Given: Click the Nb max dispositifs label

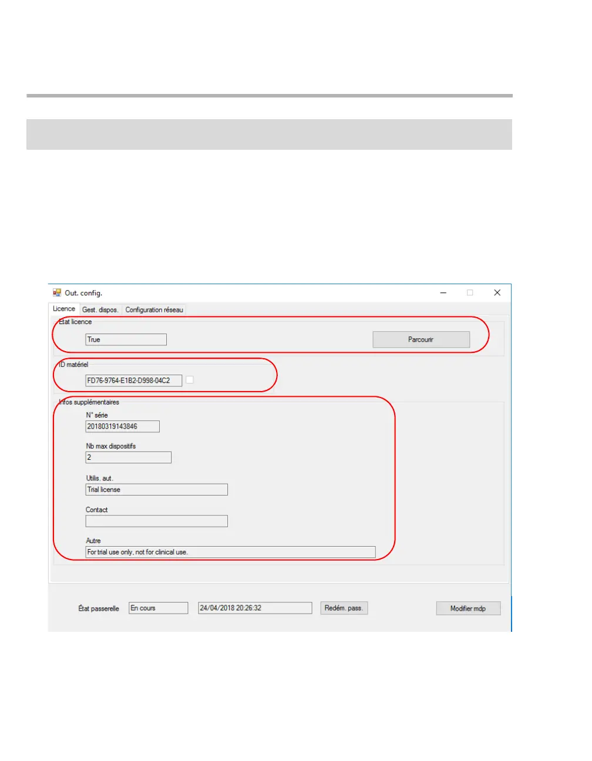Looking at the screenshot, I should (111, 446).
